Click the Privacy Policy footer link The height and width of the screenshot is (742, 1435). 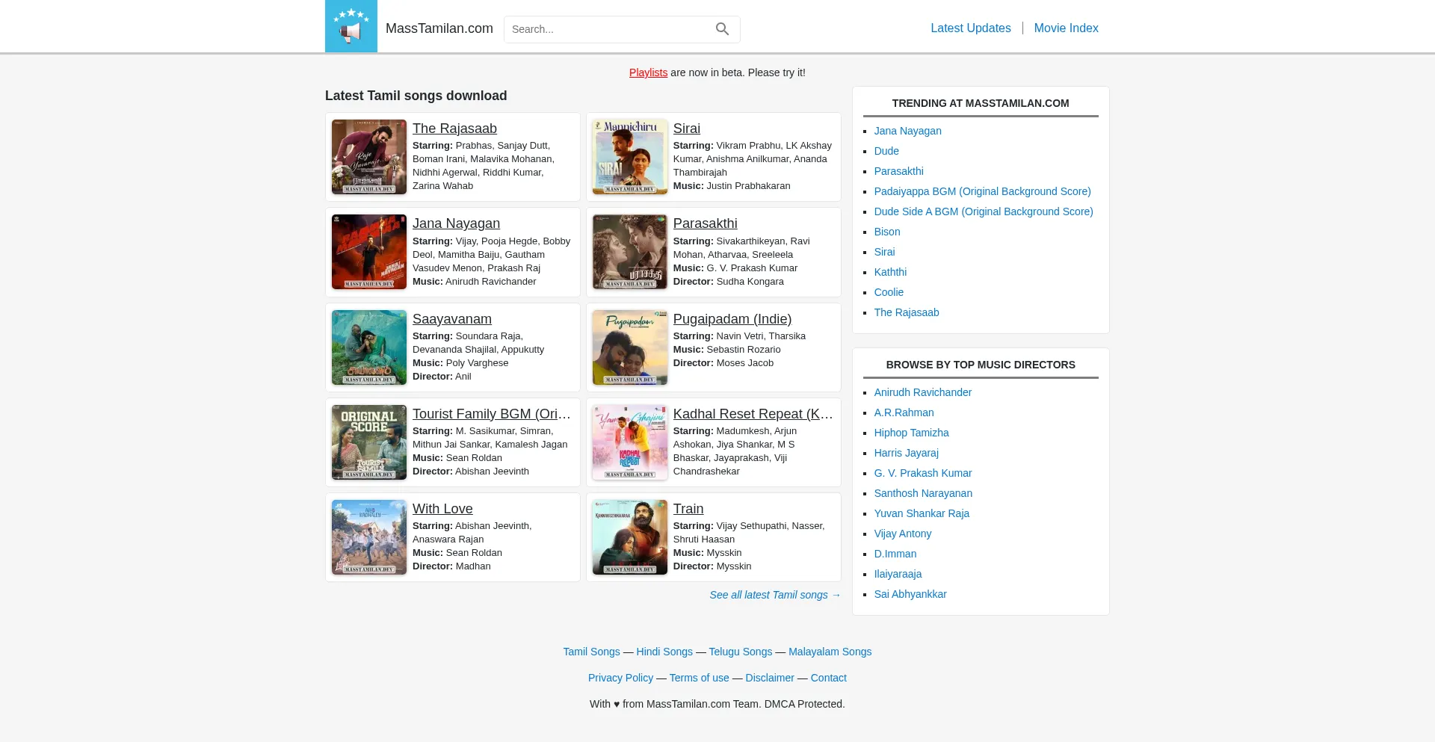pyautogui.click(x=620, y=678)
